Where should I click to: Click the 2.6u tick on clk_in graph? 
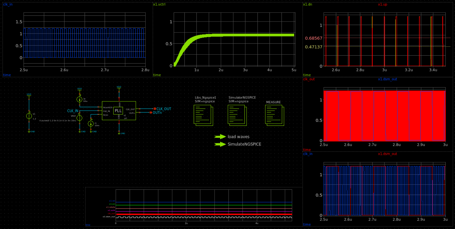tap(64, 70)
